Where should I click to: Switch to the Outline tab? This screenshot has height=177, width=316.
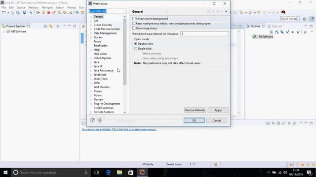pos(255,26)
